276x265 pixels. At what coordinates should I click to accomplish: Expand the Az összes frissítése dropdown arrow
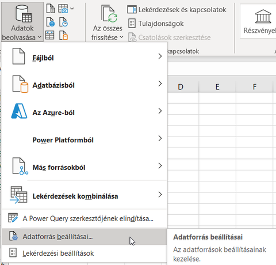(121, 37)
